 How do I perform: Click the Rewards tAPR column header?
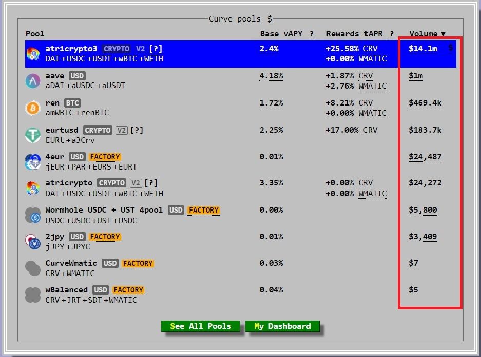pos(354,34)
